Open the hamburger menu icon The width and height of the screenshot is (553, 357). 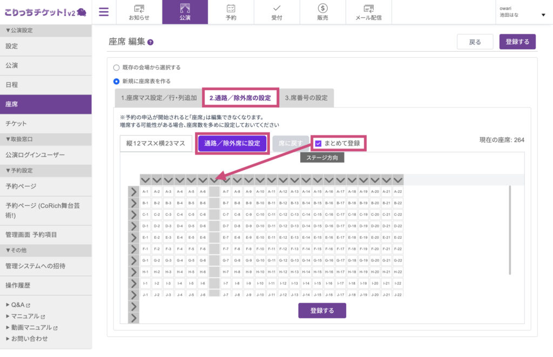click(x=104, y=12)
